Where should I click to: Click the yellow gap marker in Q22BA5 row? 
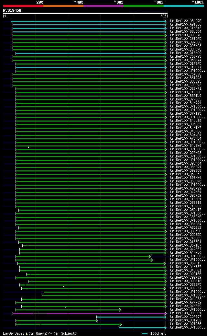coord(64,286)
